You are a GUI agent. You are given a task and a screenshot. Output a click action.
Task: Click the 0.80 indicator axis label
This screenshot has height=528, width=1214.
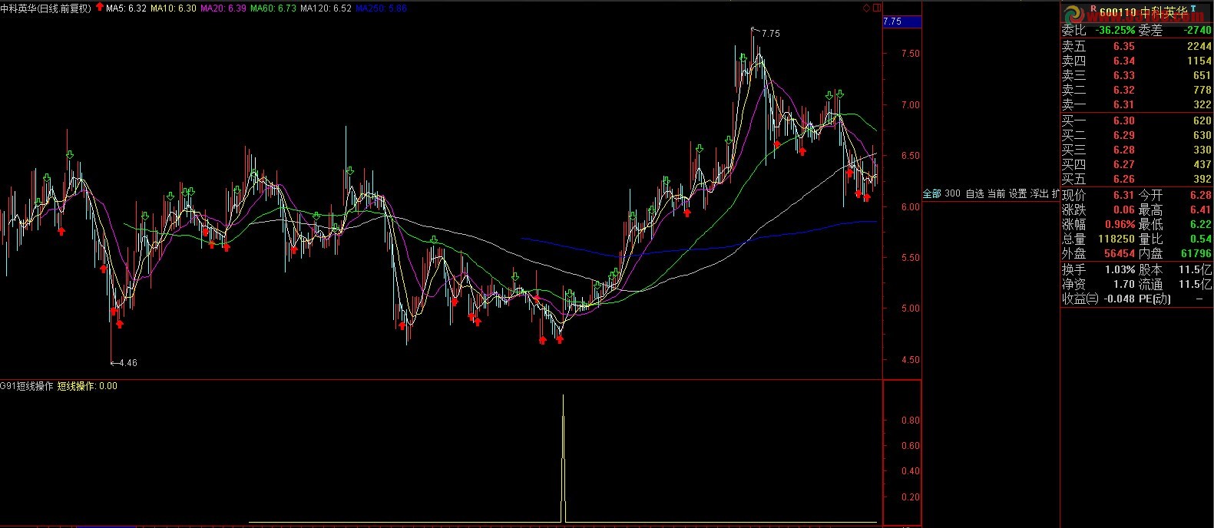point(910,421)
